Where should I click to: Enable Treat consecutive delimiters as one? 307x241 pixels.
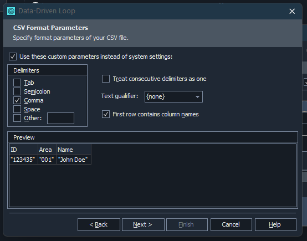(106, 79)
